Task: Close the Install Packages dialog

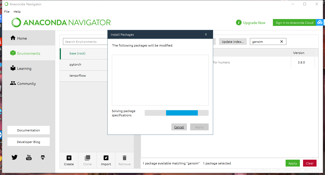Action: (206, 34)
